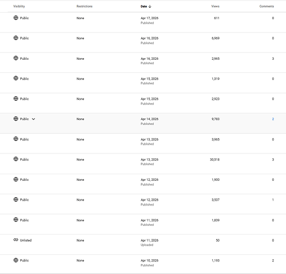Click the Restrictions column header
This screenshot has width=286, height=274.
(x=85, y=7)
